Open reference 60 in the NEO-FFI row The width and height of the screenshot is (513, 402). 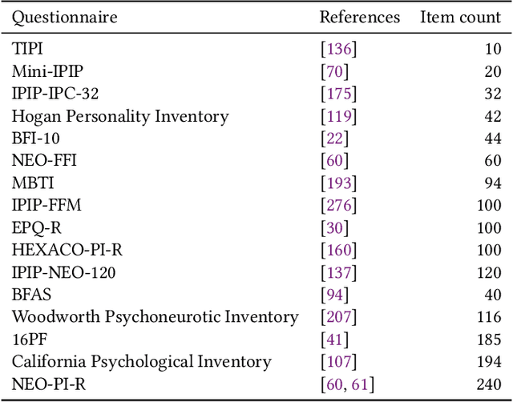[334, 160]
